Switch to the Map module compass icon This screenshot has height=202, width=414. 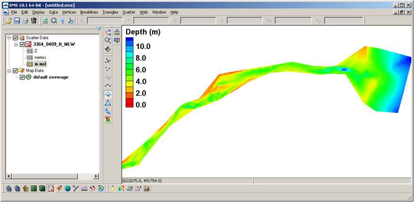click(x=59, y=188)
